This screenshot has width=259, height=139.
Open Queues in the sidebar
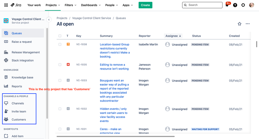click(23, 33)
